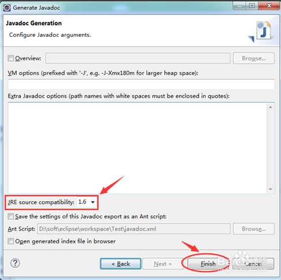The width and height of the screenshot is (281, 280).
Task: Close the Generate Javadoc dialog
Action: click(269, 6)
